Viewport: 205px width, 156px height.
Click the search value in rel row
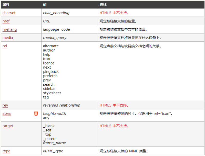pyautogui.click(x=49, y=84)
